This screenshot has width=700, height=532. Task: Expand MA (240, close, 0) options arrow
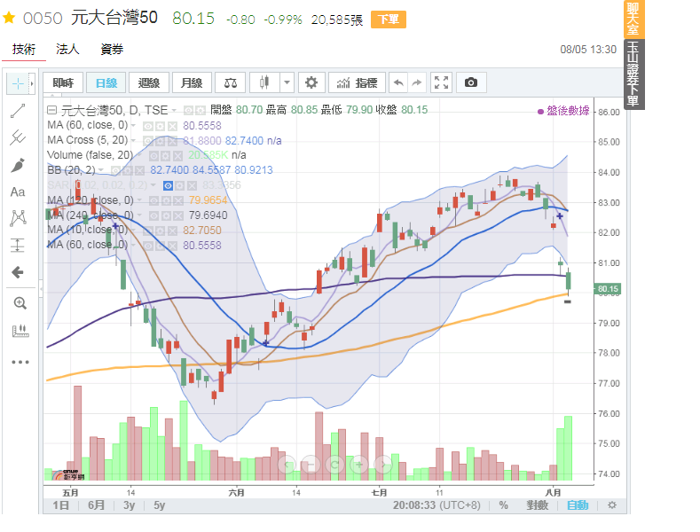(139, 215)
